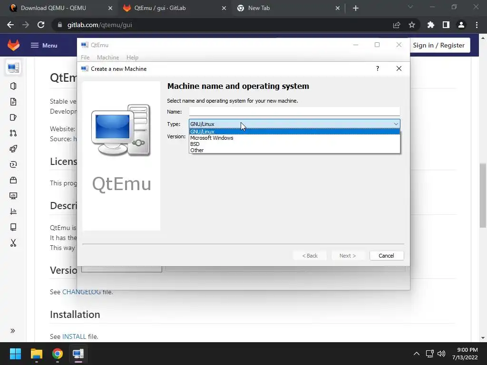Open Deployments icon in GitLab sidebar
This screenshot has width=487, height=365.
pyautogui.click(x=13, y=164)
